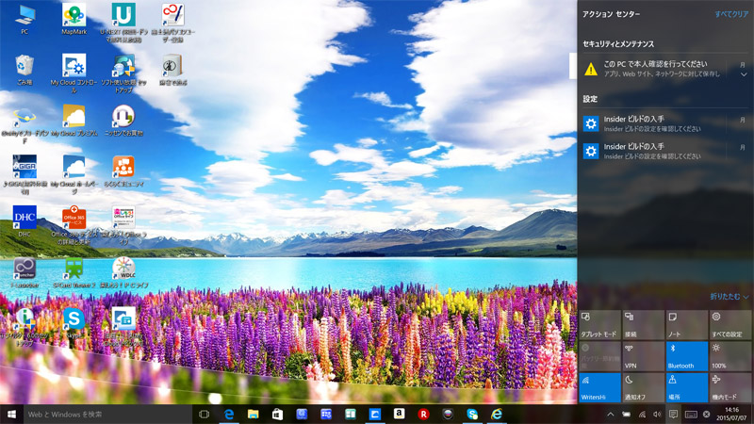Toggle Bluetooth quick action off
The image size is (754, 424).
687,355
